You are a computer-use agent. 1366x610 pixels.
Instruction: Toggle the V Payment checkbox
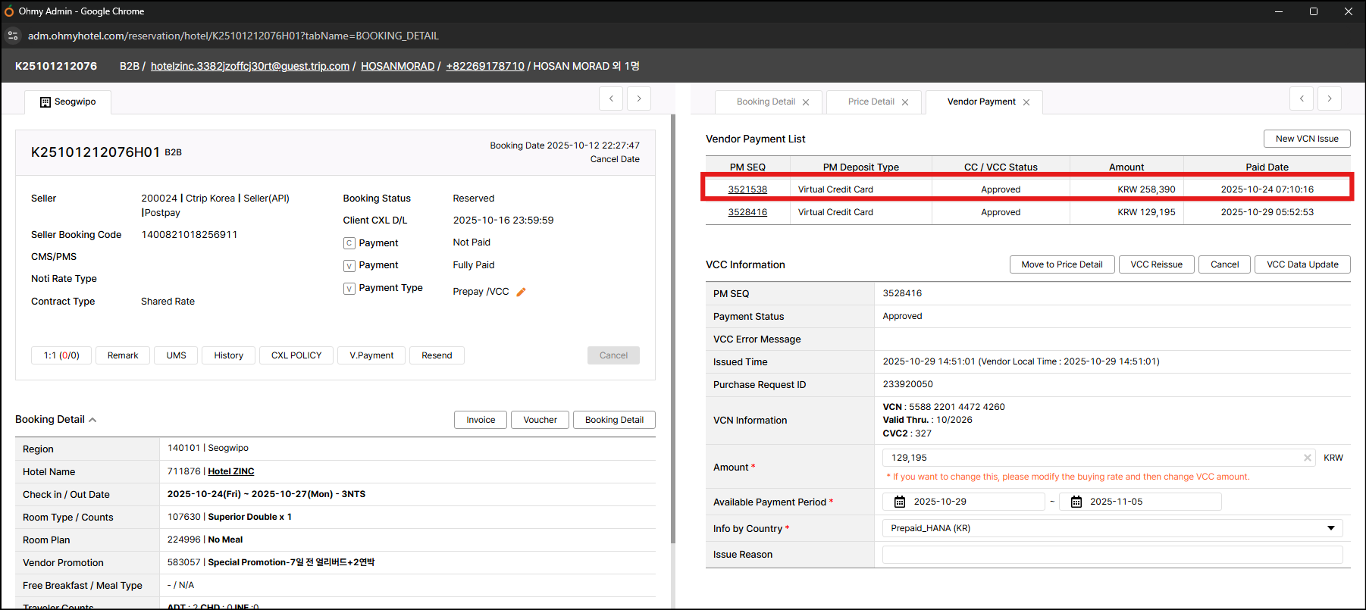(349, 266)
